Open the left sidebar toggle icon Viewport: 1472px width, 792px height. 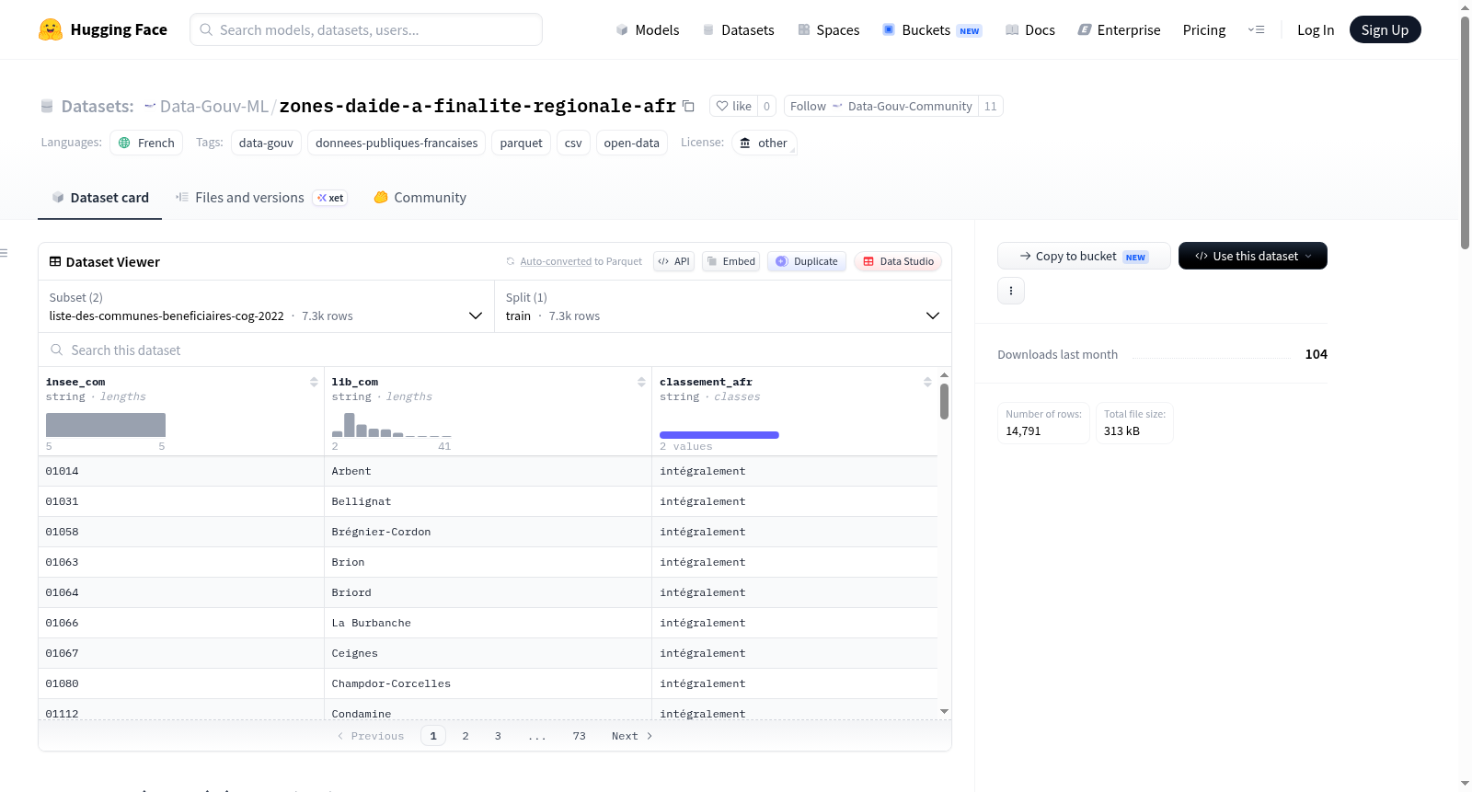click(x=4, y=253)
